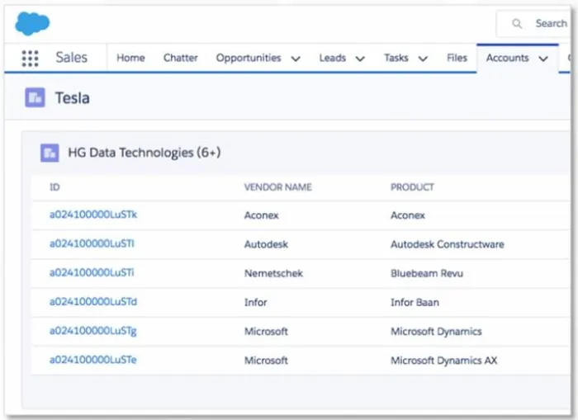Screen dimensions: 578x420
Task: Open record a024100000LuSTk
Action: (x=93, y=215)
